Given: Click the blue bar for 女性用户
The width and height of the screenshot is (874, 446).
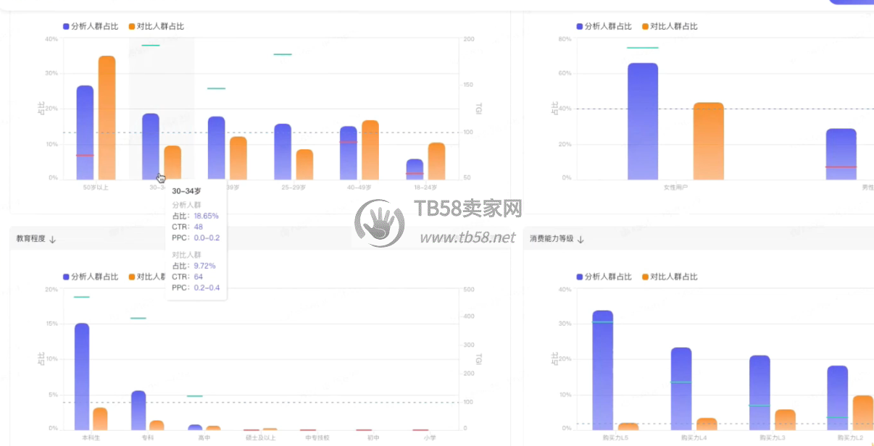Looking at the screenshot, I should 643,121.
